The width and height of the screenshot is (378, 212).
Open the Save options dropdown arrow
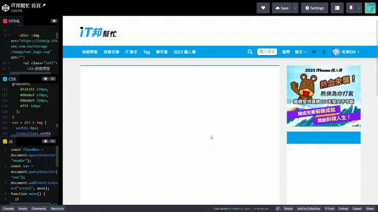pos(295,8)
